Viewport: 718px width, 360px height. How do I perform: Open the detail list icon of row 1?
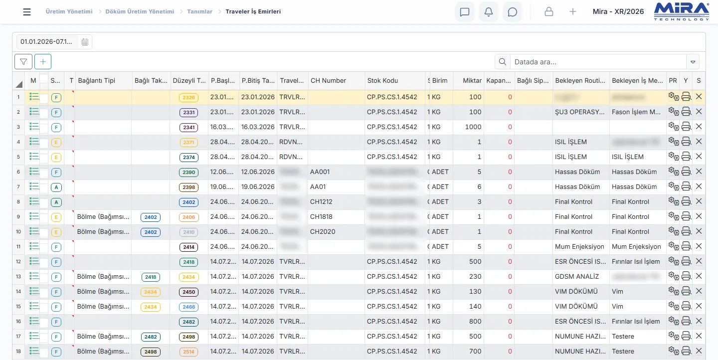[34, 97]
